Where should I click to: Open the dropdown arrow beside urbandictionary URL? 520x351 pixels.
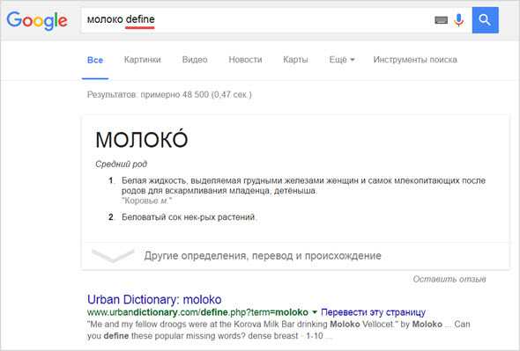pyautogui.click(x=315, y=312)
